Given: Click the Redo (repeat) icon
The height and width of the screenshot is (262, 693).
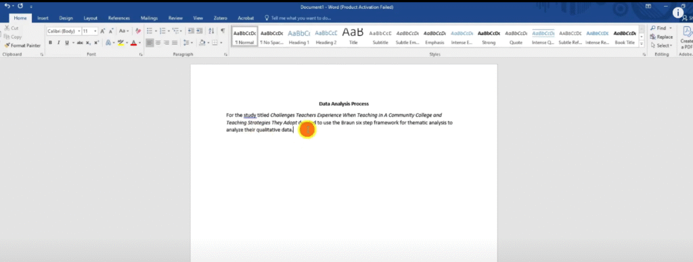Looking at the screenshot, I should [x=20, y=6].
